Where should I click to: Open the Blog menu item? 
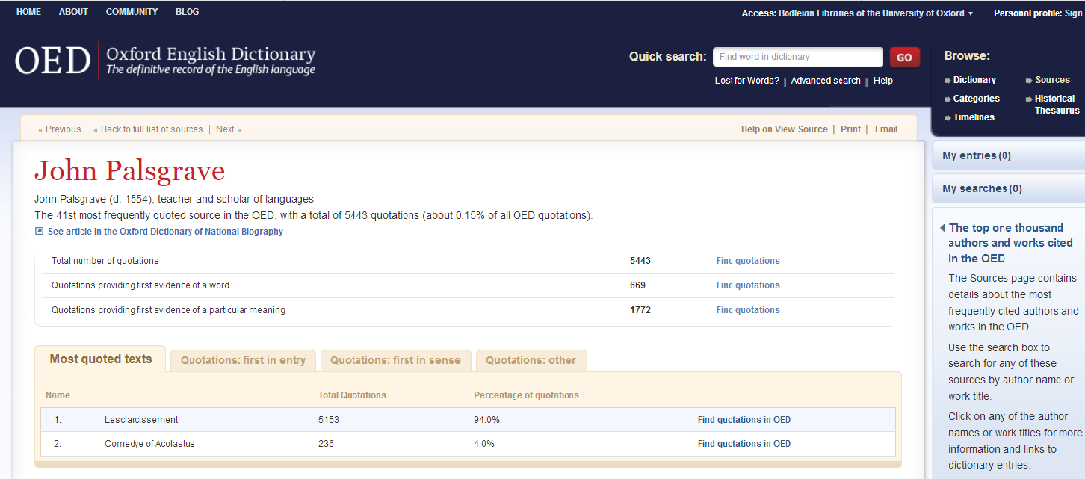pyautogui.click(x=187, y=12)
